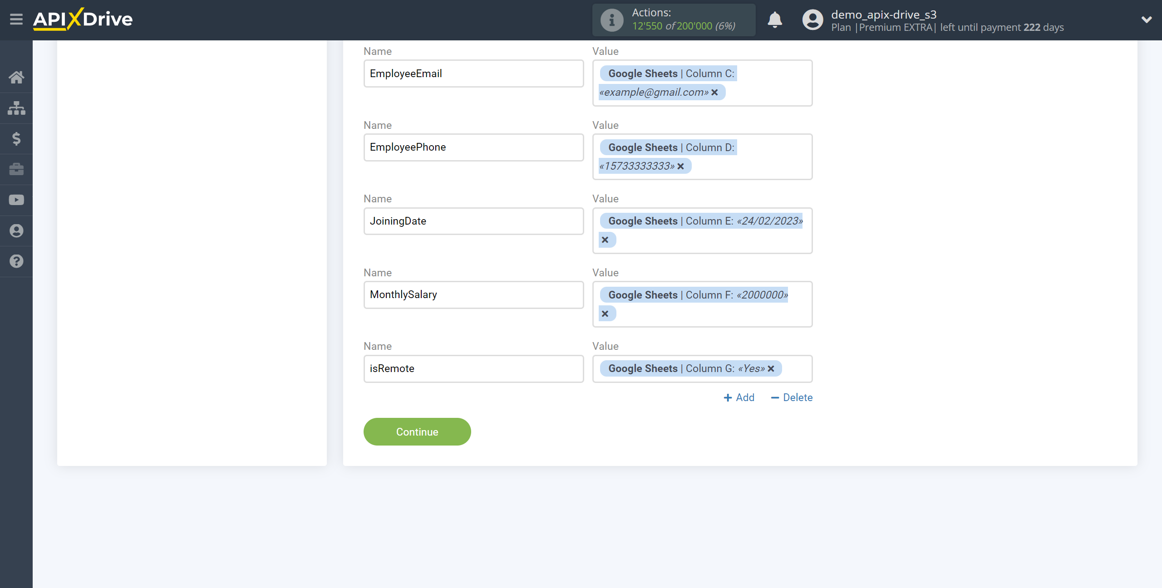Click the account avatar icon
This screenshot has width=1162, height=588.
(812, 20)
